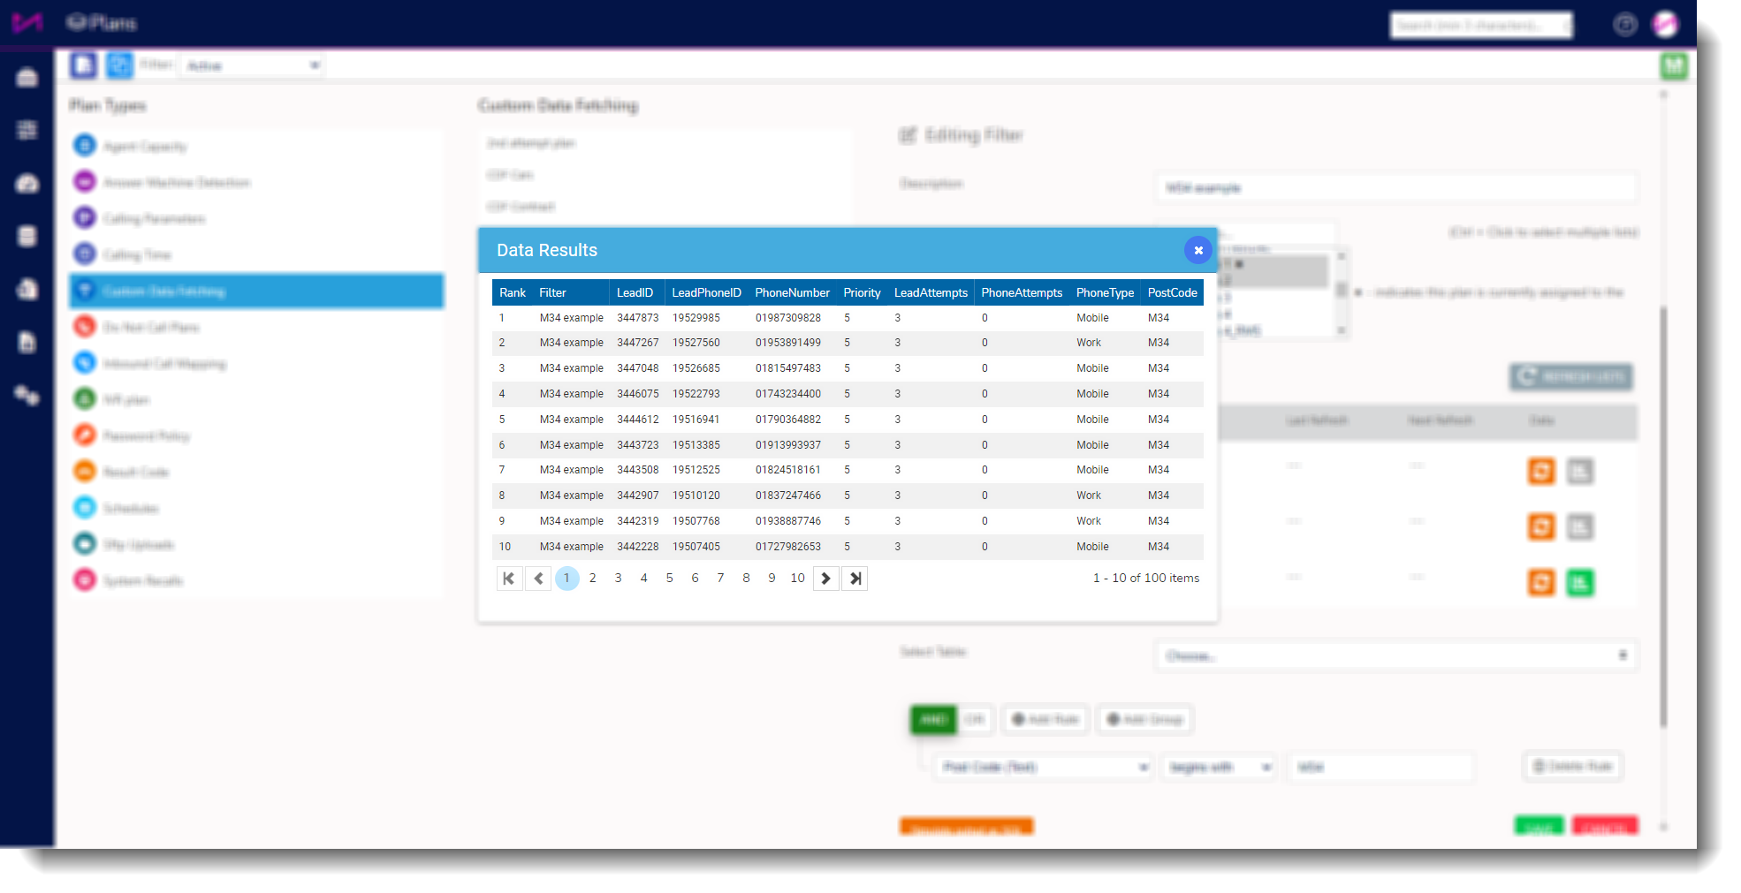This screenshot has width=1741, height=893.
Task: Go to results page 2
Action: [x=592, y=579]
